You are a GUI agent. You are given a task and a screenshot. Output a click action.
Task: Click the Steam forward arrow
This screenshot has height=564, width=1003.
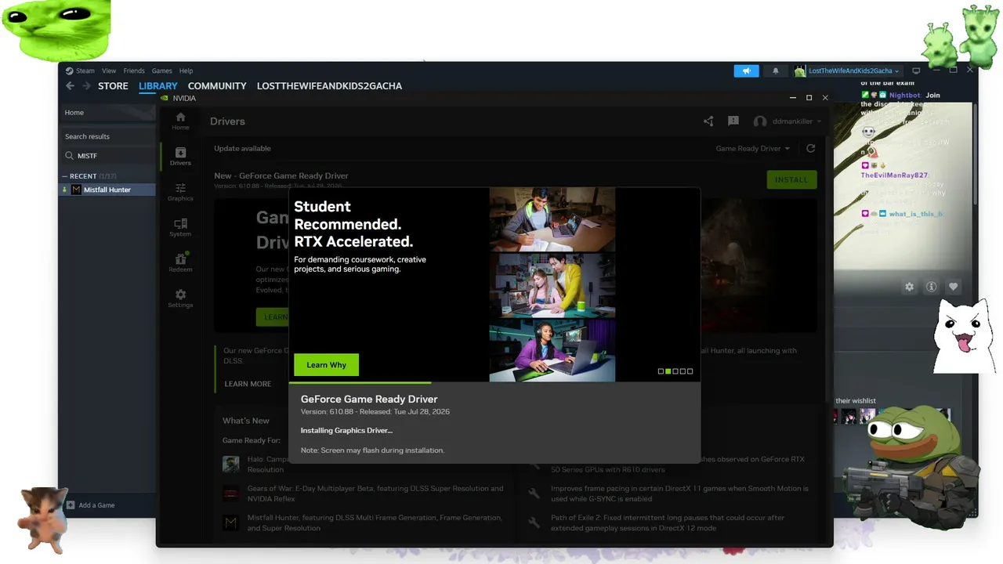pos(86,86)
